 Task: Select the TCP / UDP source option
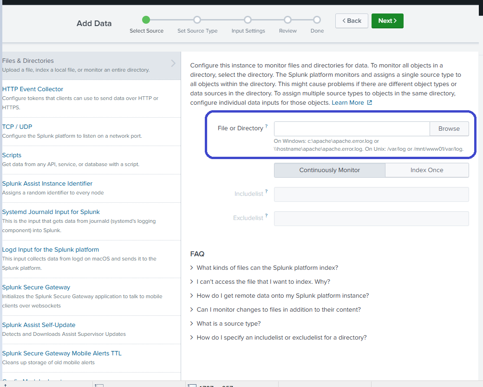pos(17,127)
